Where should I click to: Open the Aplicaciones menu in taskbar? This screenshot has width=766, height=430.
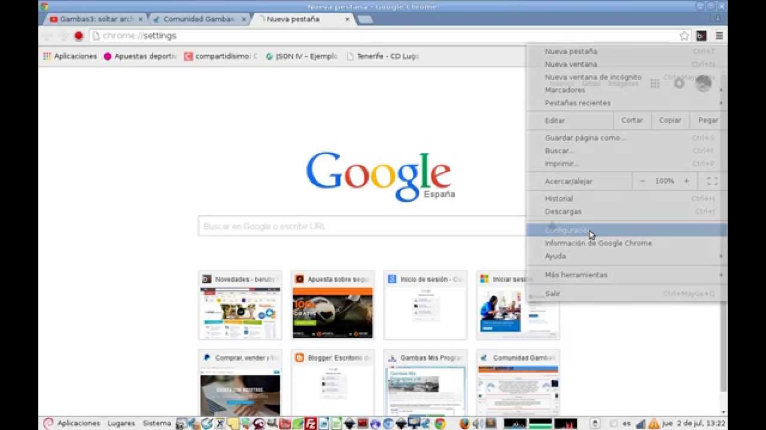(x=78, y=423)
